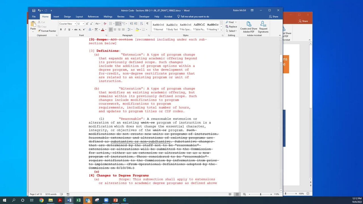Click the Tell me what you want to do box
This screenshot has width=363, height=204.
point(193,16)
